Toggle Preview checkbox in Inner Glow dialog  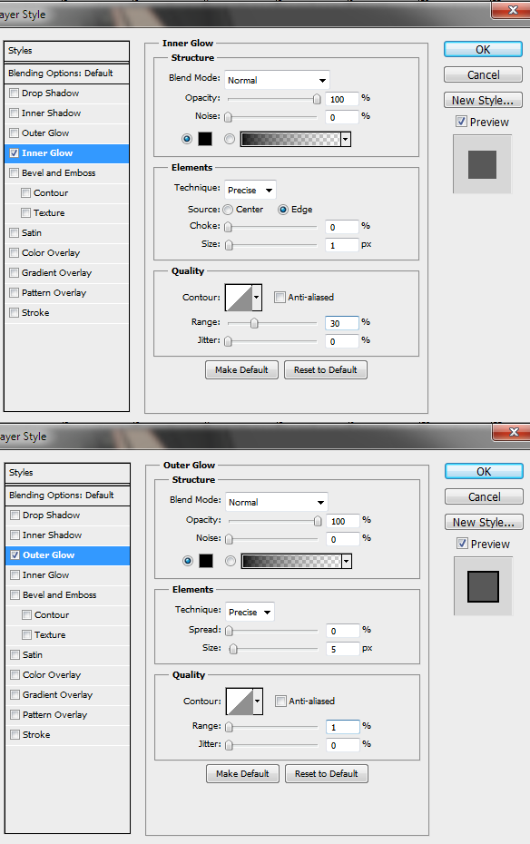461,122
